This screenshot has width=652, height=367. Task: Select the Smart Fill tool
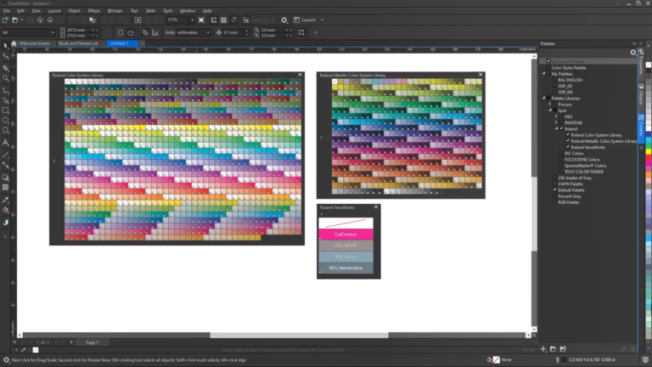click(5, 223)
